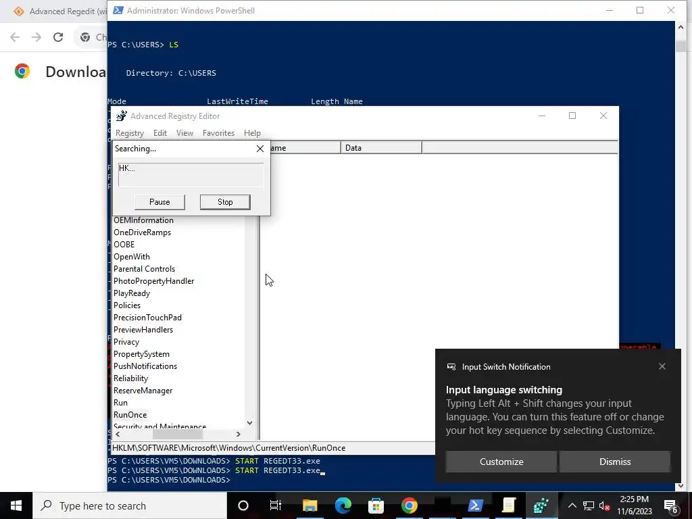Show hidden system tray icons
The image size is (692, 519).
pyautogui.click(x=572, y=505)
